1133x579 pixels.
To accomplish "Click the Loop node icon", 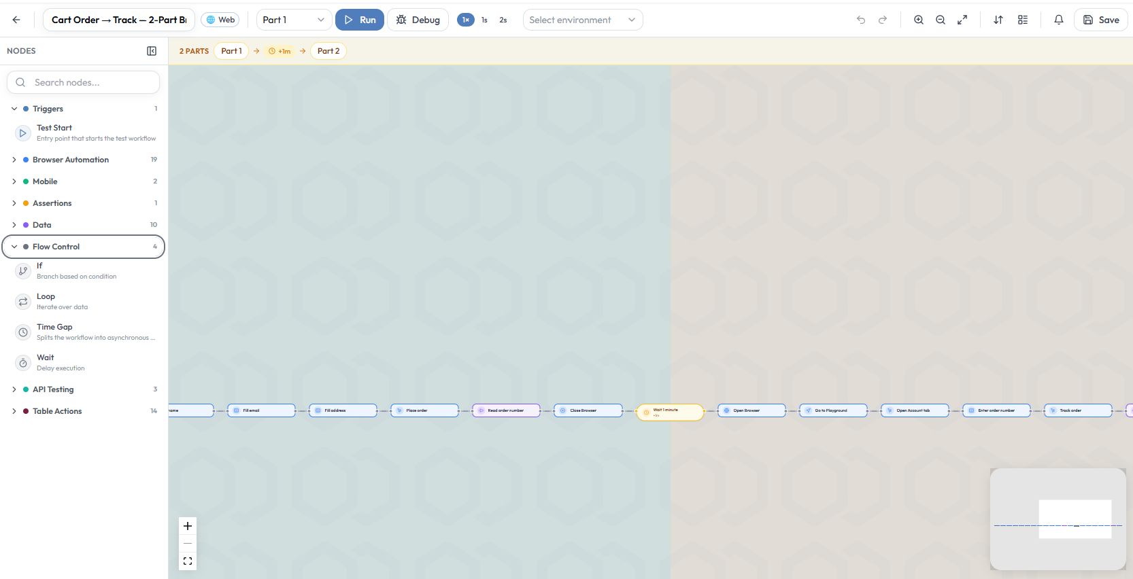I will pos(23,302).
